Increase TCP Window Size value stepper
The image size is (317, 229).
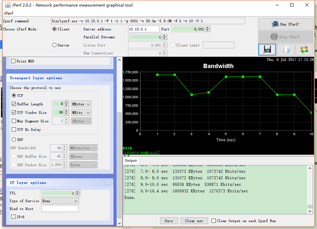pos(66,111)
